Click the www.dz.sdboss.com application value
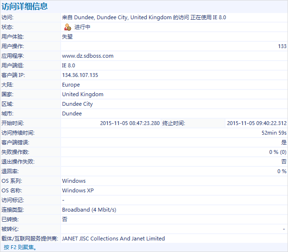The width and height of the screenshot is (288, 252). click(x=88, y=56)
